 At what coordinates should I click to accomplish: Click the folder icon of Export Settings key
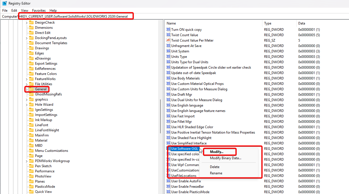(x=31, y=64)
